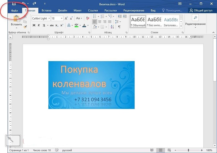Collapse the ribbon with the chevron

coord(213,32)
